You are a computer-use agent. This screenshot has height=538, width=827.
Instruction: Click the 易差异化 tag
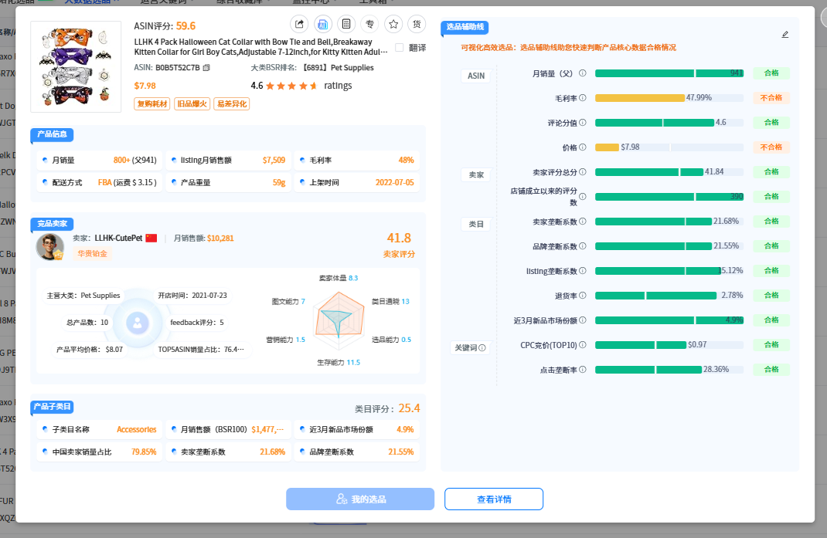(232, 103)
